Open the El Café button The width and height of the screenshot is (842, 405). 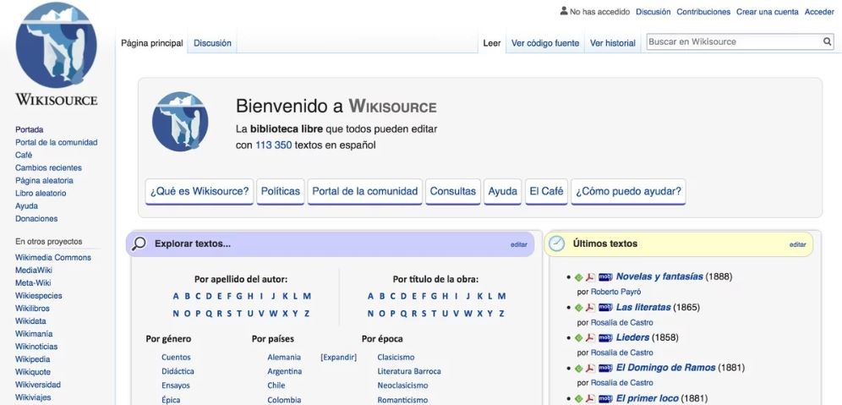[546, 192]
